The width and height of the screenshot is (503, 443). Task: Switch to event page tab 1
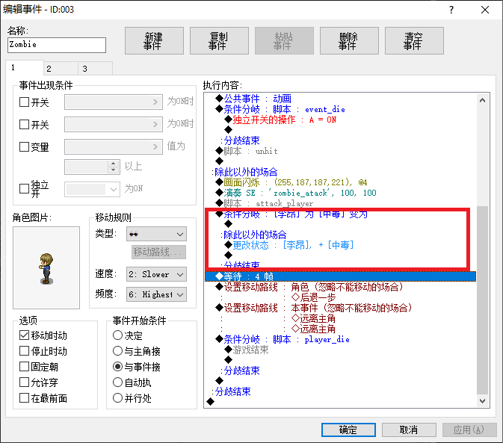point(25,68)
